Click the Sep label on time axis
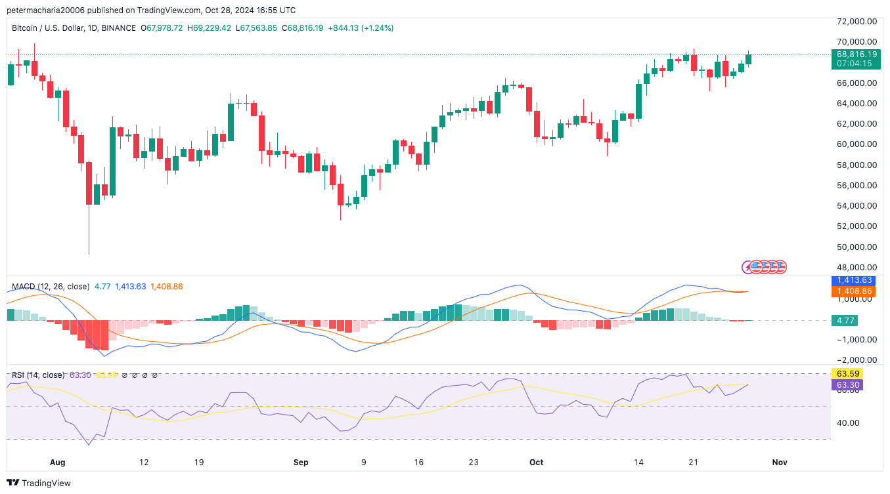 [301, 462]
